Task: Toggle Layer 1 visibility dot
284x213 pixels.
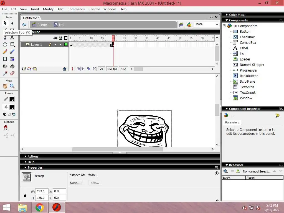Action: click(55, 44)
